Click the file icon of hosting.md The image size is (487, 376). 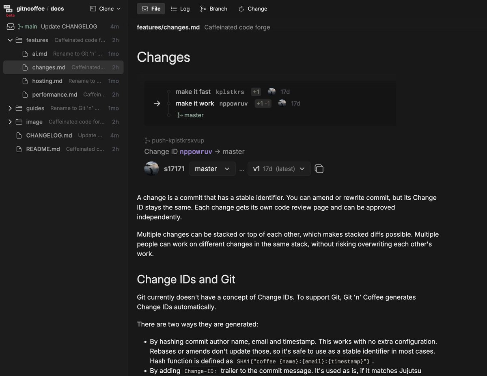[x=25, y=81]
